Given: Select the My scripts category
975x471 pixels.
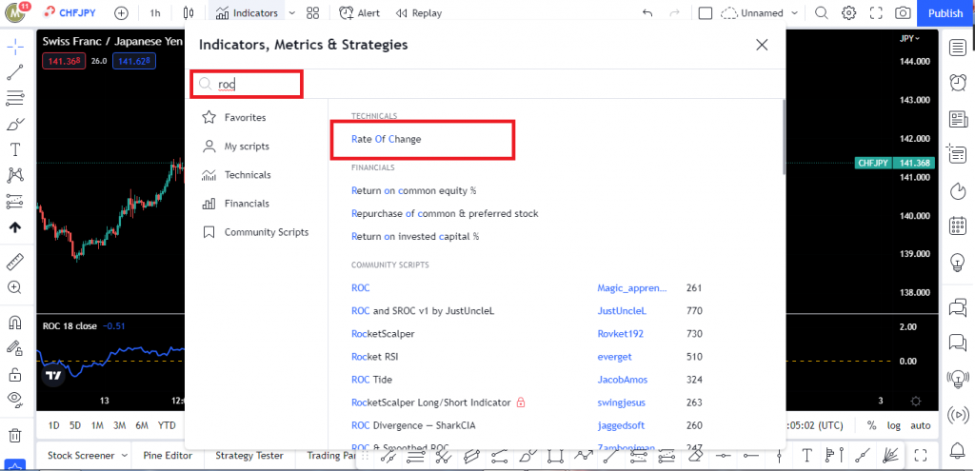Looking at the screenshot, I should click(x=247, y=147).
